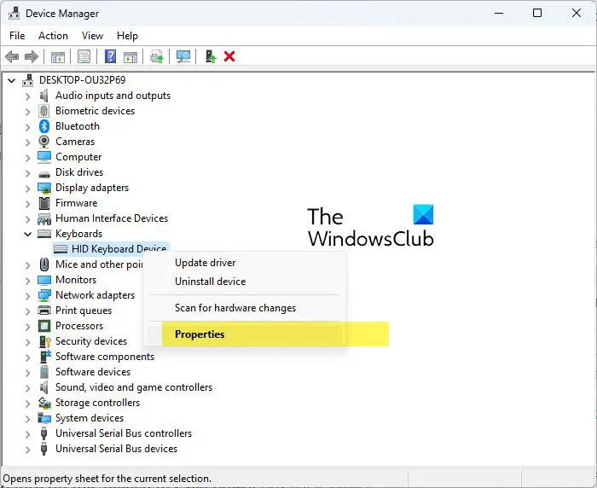Viewport: 597px width, 488px height.
Task: Click the blue Help question-mark icon
Action: coord(110,57)
